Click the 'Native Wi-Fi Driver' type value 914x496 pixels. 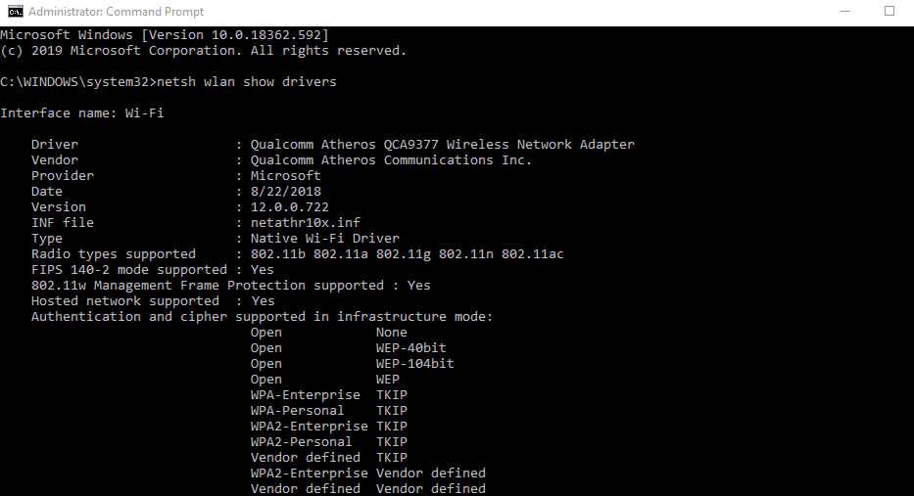coord(324,239)
